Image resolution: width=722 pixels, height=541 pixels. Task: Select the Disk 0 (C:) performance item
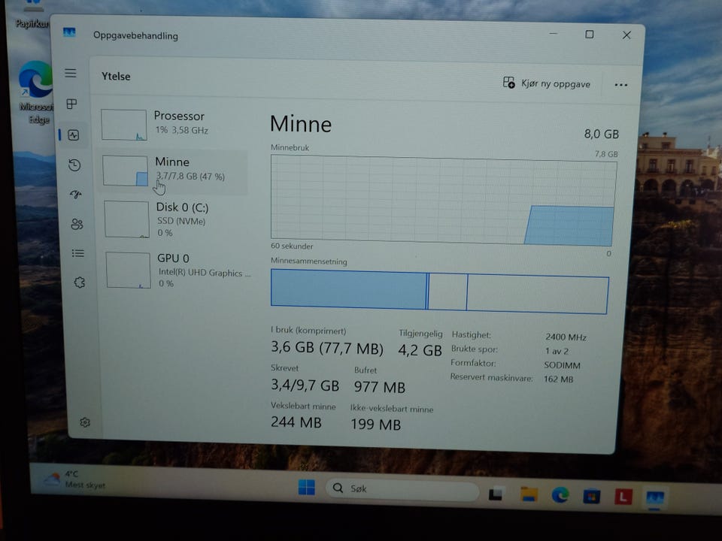pyautogui.click(x=175, y=219)
